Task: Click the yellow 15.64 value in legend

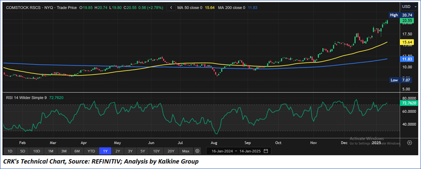Action: coord(209,8)
